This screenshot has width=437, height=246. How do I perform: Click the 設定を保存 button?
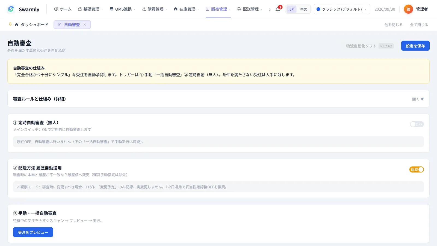point(415,46)
